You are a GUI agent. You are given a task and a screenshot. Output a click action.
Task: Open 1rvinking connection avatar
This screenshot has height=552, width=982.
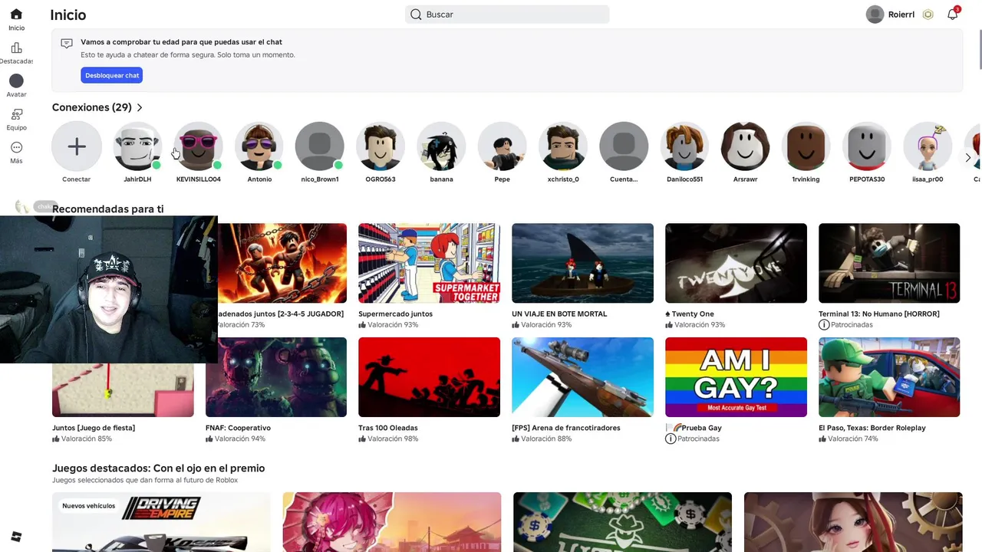(x=806, y=146)
